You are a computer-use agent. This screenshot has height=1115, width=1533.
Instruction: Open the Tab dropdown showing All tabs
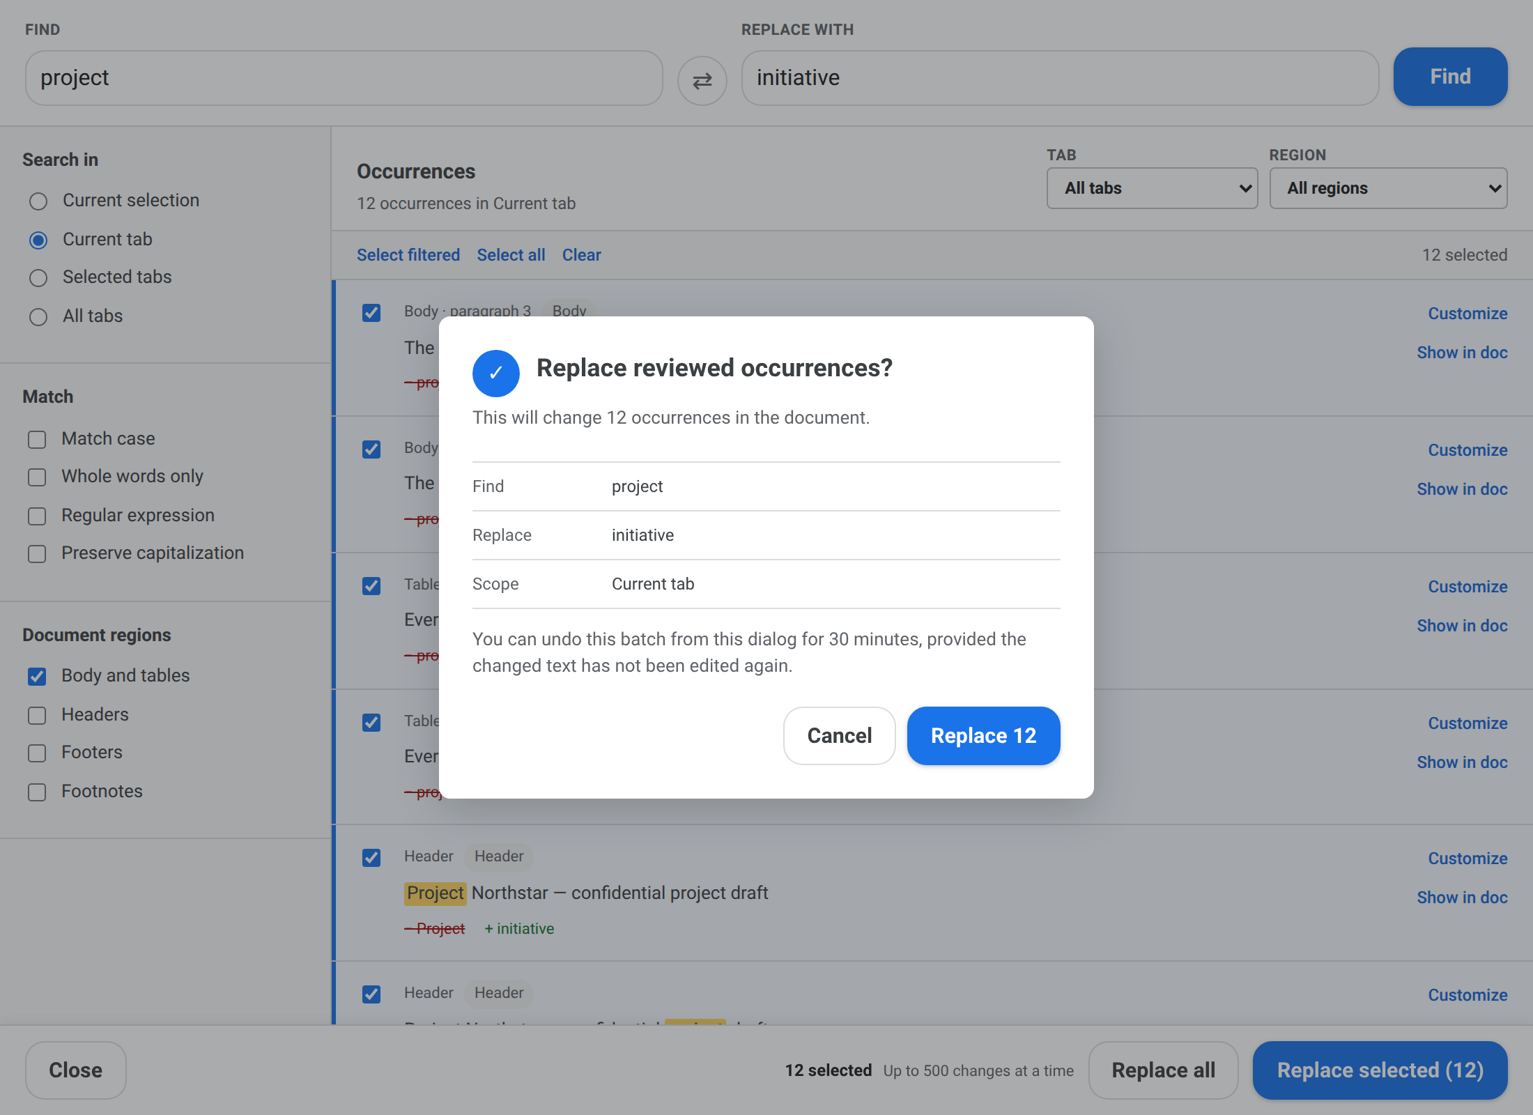pos(1152,188)
